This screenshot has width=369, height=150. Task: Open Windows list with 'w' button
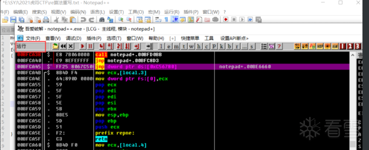[191, 46]
